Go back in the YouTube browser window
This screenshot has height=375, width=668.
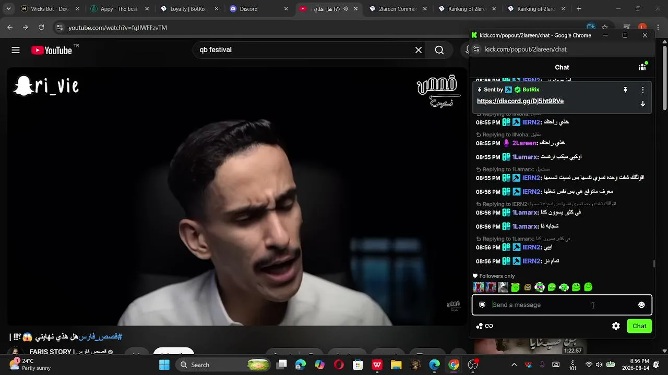click(10, 28)
